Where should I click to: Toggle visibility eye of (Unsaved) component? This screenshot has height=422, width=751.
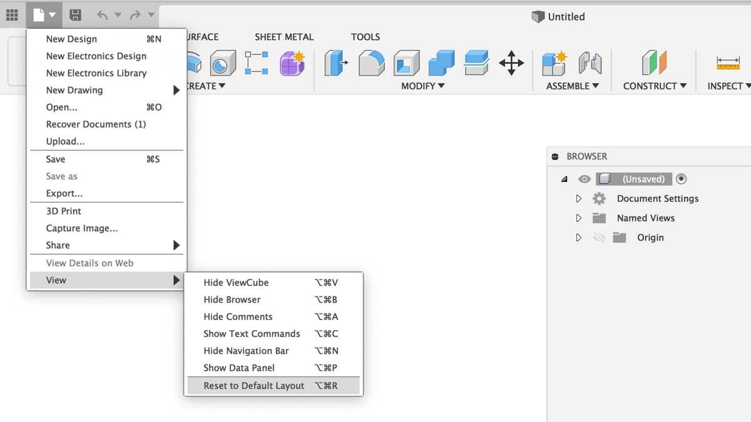pos(584,179)
